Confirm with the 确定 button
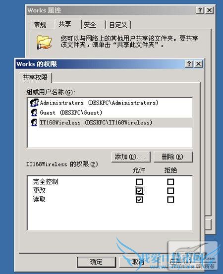The height and width of the screenshot is (274, 223). click(x=97, y=262)
